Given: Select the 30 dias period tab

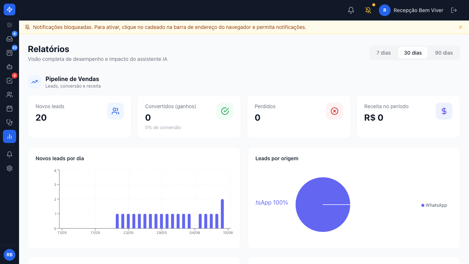Looking at the screenshot, I should (413, 53).
